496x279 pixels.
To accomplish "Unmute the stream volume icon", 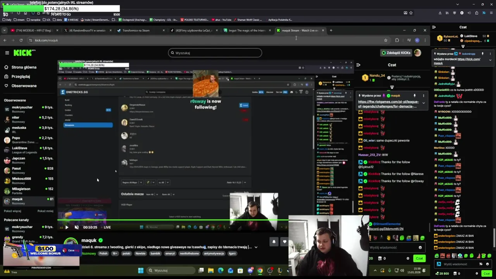I will [76, 227].
